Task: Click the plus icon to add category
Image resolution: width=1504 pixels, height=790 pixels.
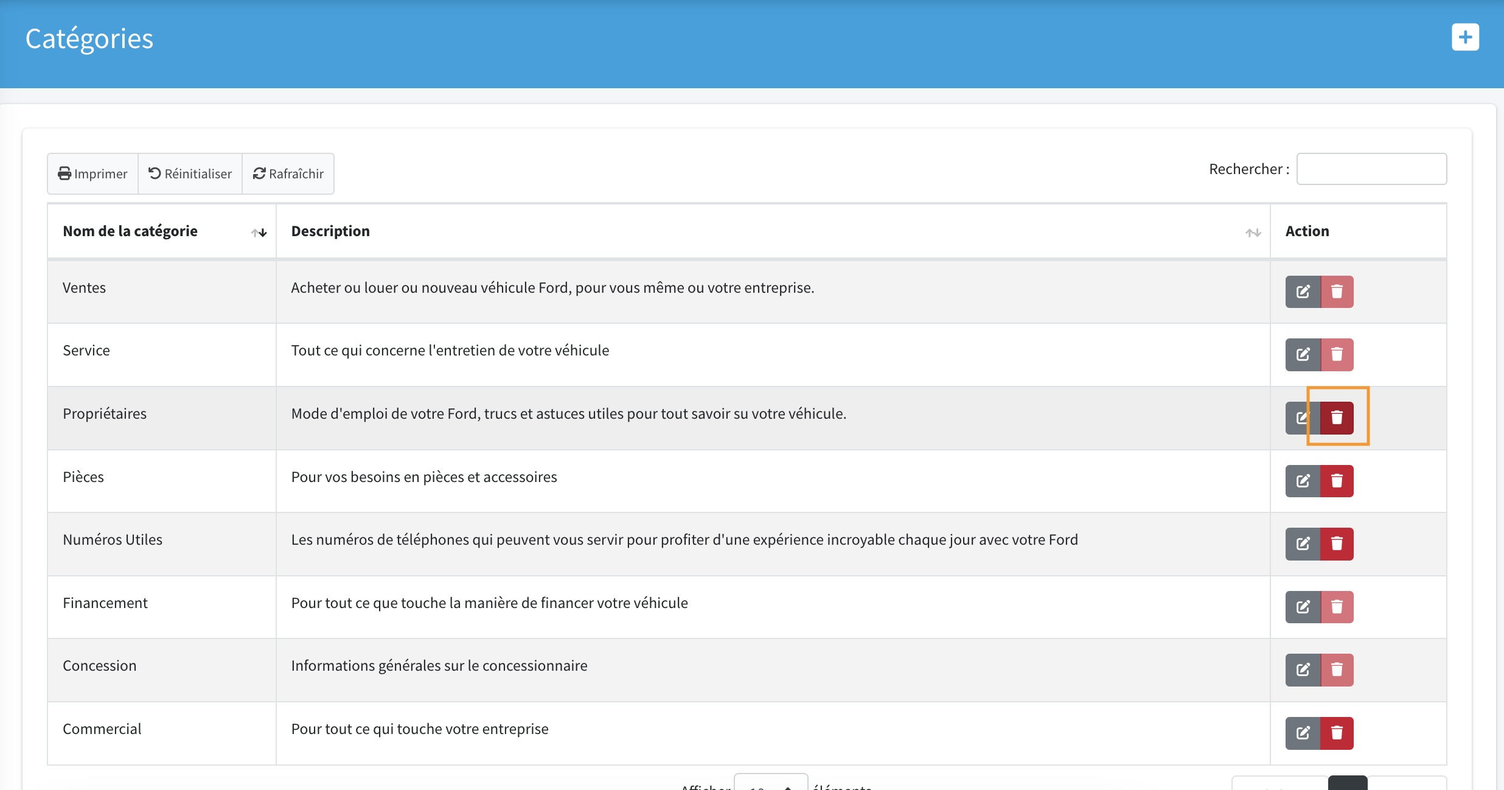Action: click(x=1464, y=38)
